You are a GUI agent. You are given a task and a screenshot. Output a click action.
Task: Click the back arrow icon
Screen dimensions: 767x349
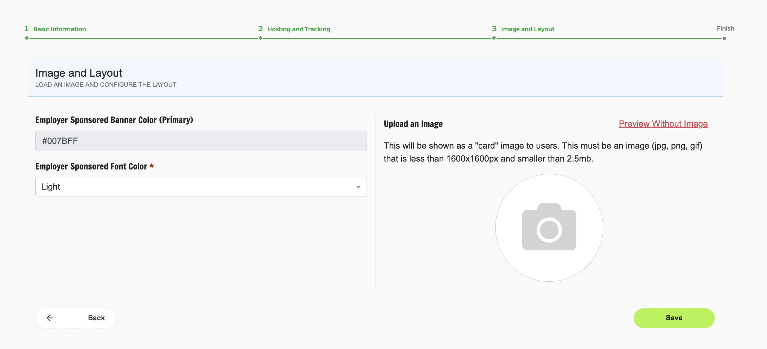50,318
